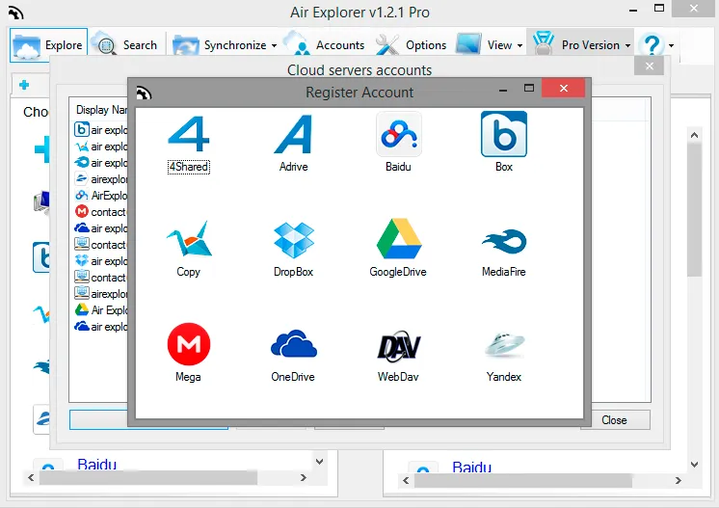Open the Synchronize toolbar menu

[x=225, y=45]
